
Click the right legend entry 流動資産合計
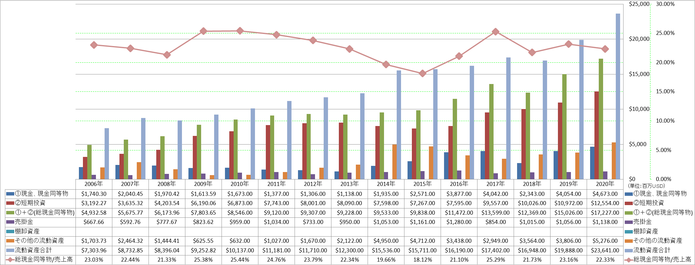click(x=648, y=250)
